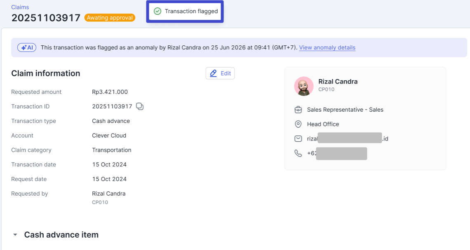Click the envelope email icon
The image size is (470, 250).
click(298, 139)
